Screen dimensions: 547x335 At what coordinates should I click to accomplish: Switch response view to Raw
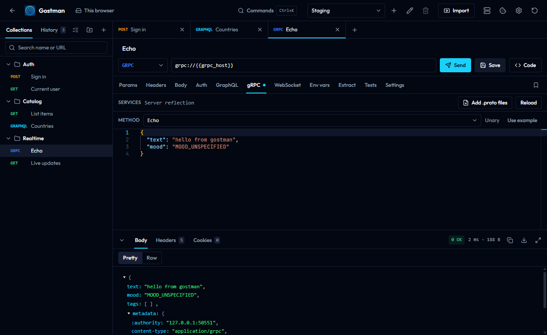click(x=152, y=258)
